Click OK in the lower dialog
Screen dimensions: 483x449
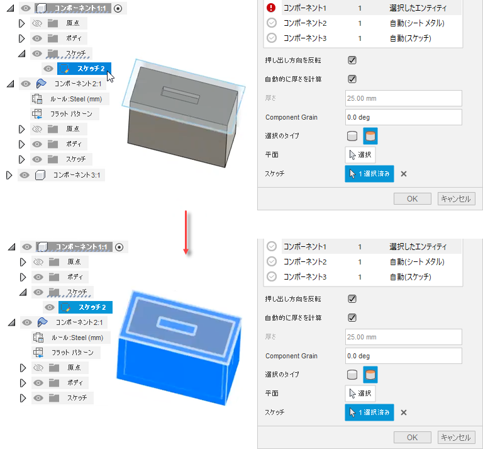click(x=412, y=437)
